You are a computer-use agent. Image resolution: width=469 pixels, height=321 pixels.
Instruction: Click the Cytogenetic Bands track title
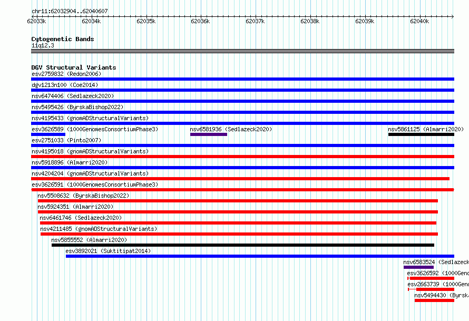click(x=63, y=39)
